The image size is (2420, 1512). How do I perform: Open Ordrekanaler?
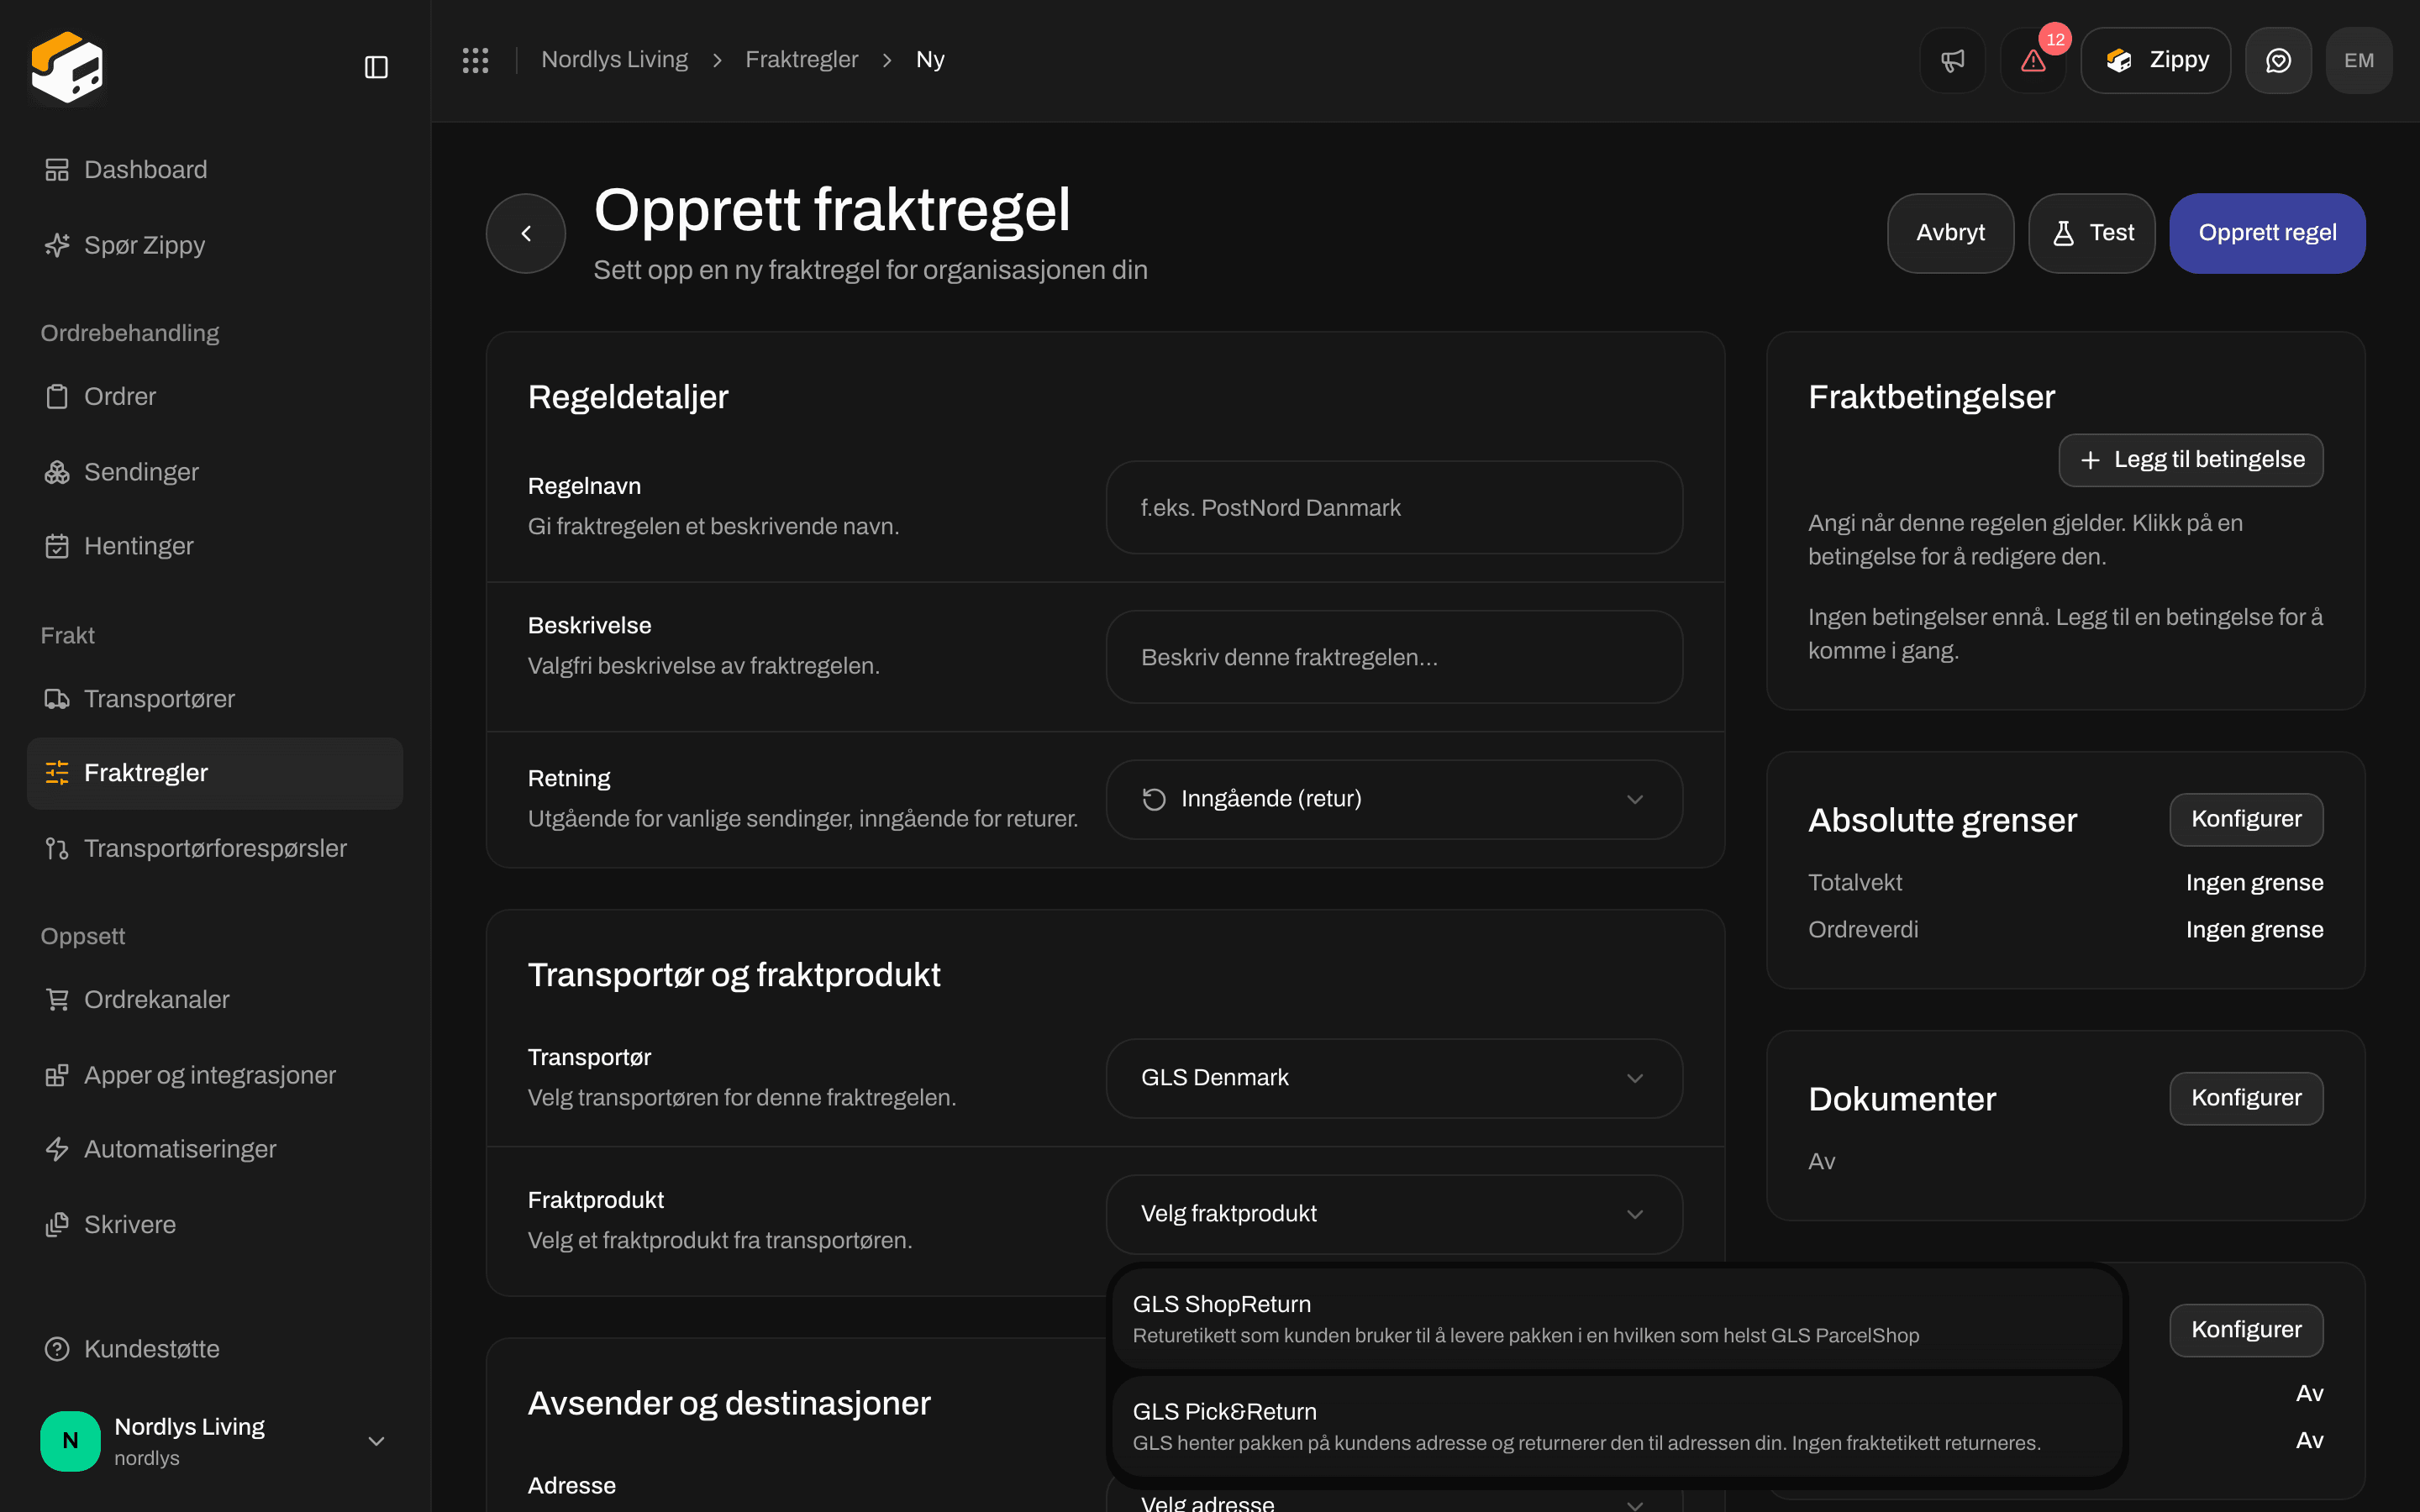[215, 1000]
